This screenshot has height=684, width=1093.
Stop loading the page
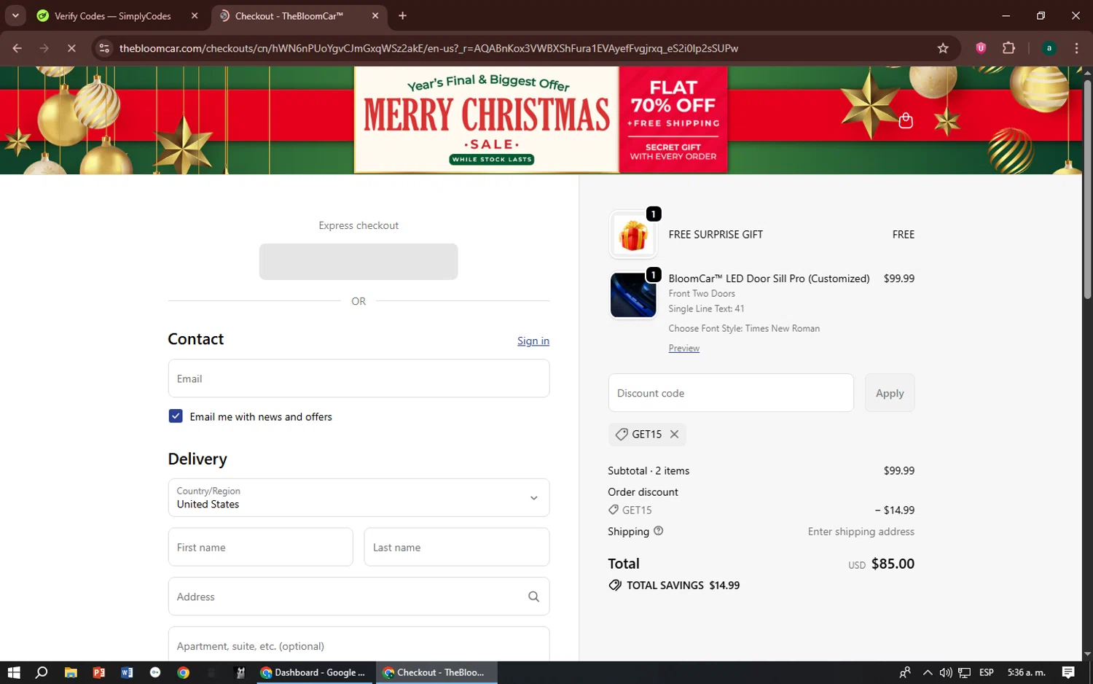coord(71,48)
